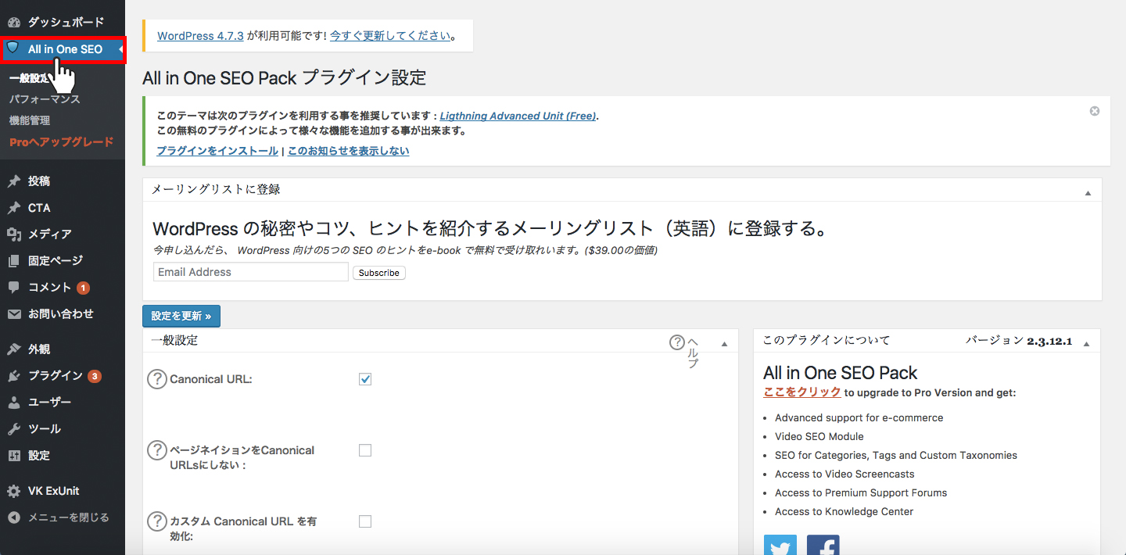
Task: Click ここをクリック upgrade link
Action: click(x=802, y=392)
